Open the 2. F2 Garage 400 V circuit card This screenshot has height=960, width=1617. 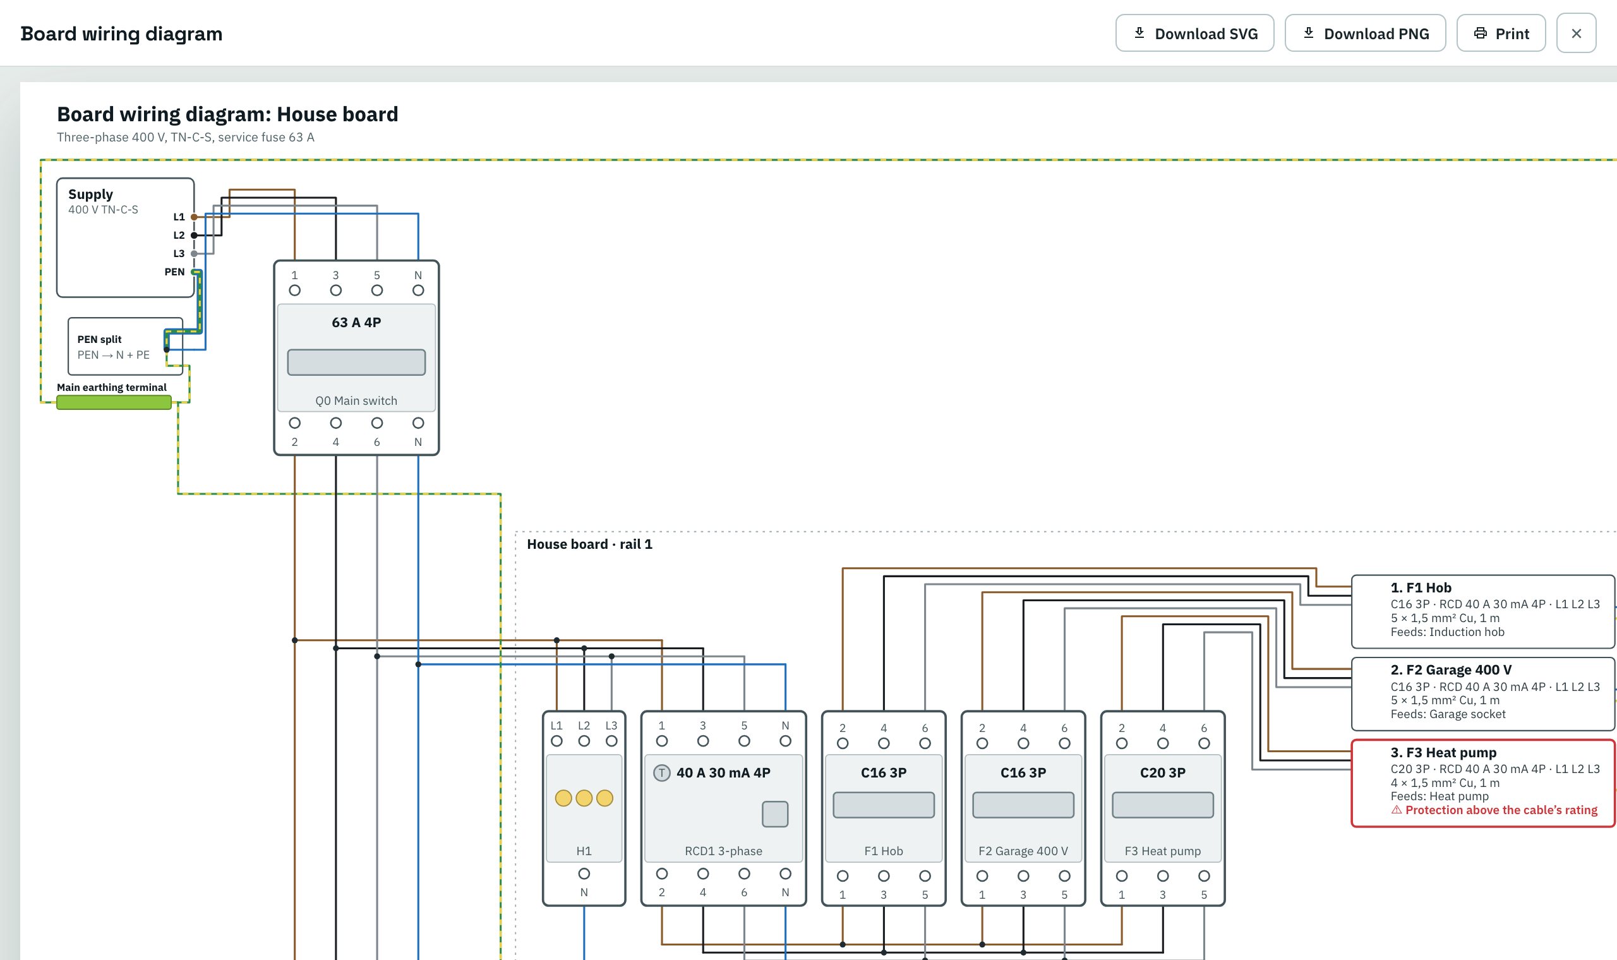(1482, 693)
